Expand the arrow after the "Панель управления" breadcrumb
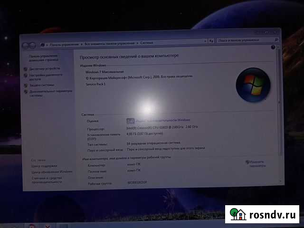304x228 pixels. click(81, 44)
